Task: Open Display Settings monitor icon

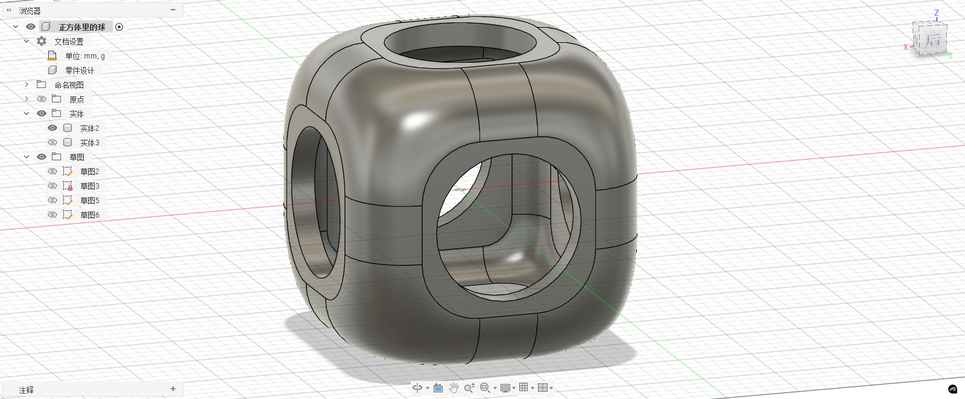Action: [x=505, y=388]
